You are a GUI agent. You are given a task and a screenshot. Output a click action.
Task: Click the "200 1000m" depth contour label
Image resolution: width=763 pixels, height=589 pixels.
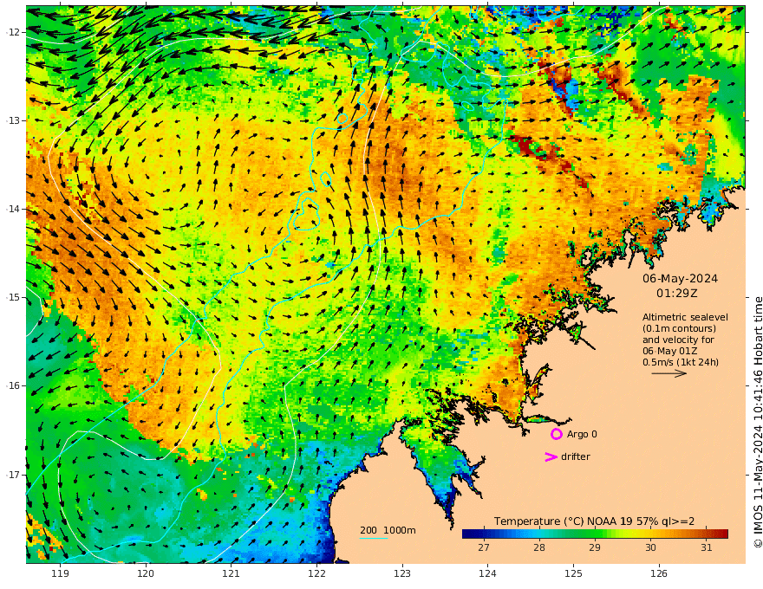pyautogui.click(x=388, y=530)
